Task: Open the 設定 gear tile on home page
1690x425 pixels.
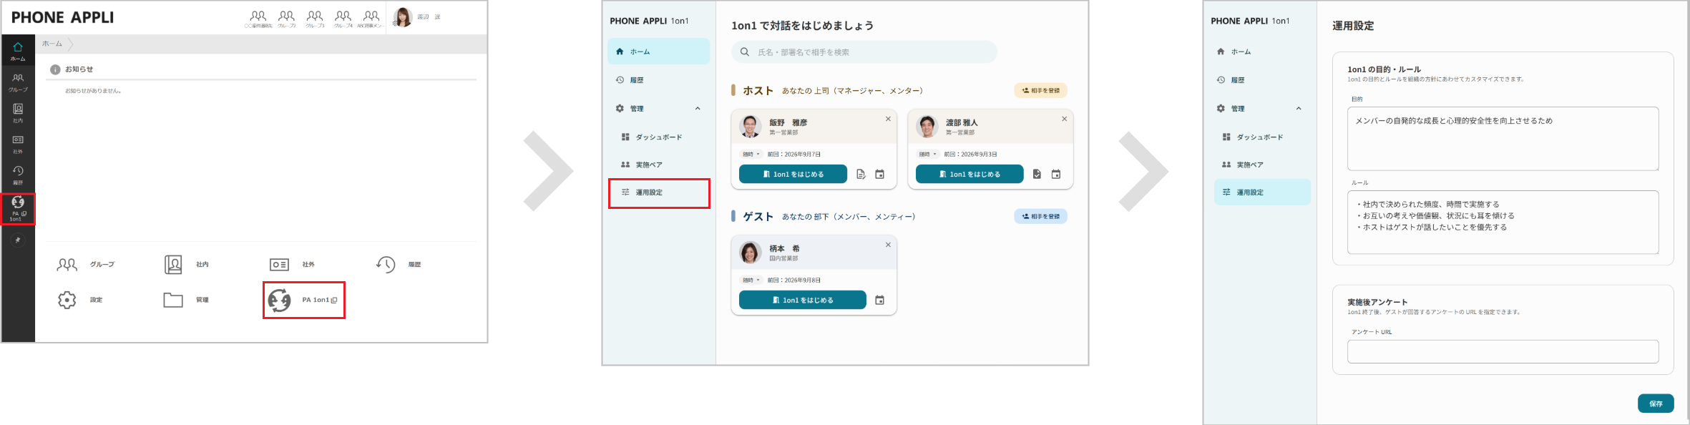Action: (x=80, y=300)
